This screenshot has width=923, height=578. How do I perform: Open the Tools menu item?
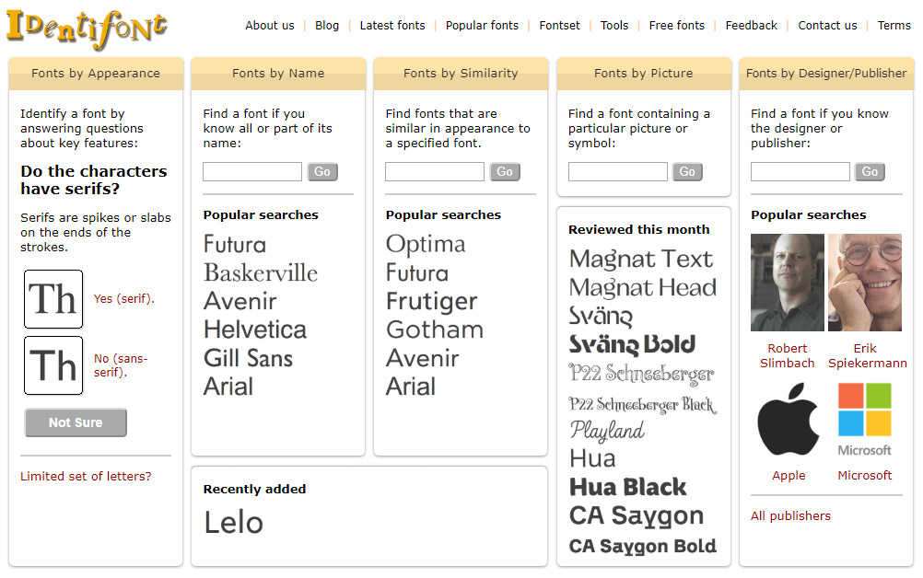614,25
